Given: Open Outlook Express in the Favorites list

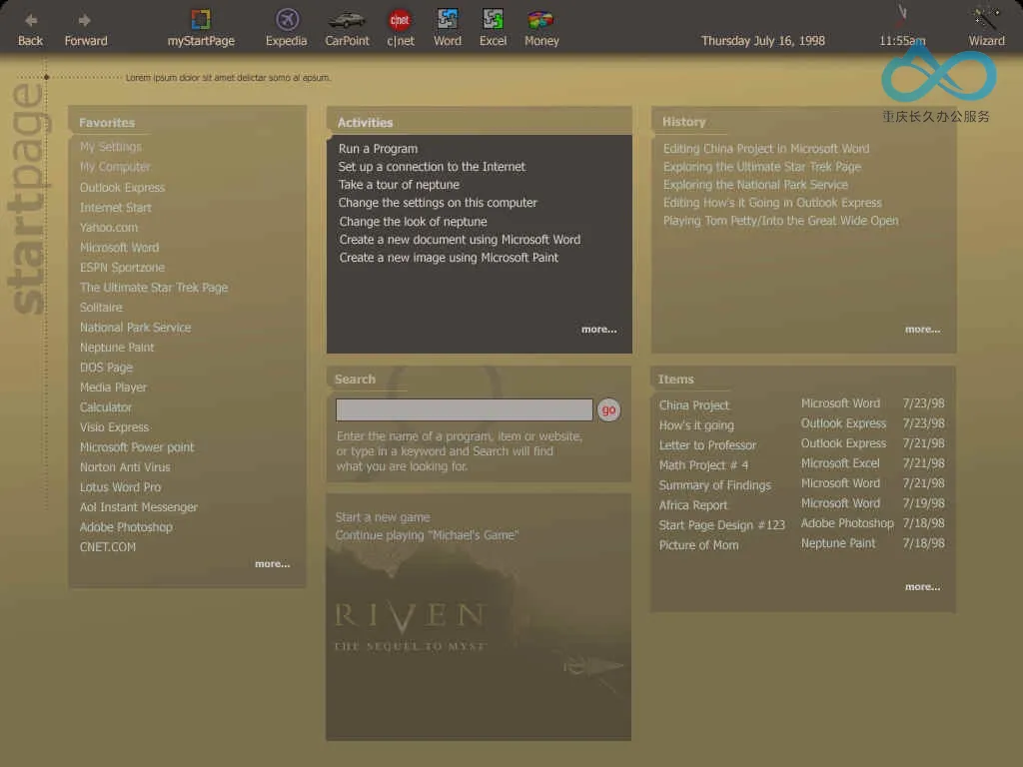Looking at the screenshot, I should (122, 187).
